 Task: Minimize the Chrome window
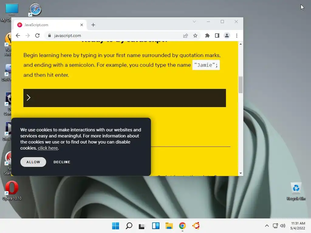pyautogui.click(x=208, y=22)
